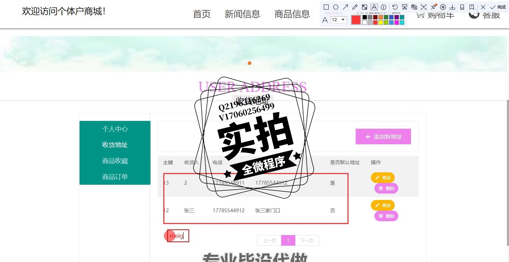This screenshot has height=262, width=509.
Task: Send screenshot to phone icon
Action: coord(462,7)
